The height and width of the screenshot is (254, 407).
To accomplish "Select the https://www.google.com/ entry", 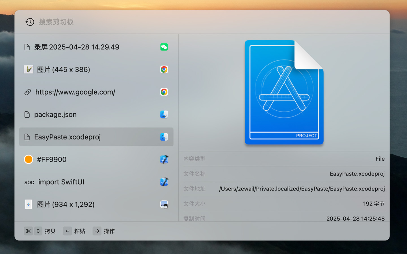I will (96, 92).
